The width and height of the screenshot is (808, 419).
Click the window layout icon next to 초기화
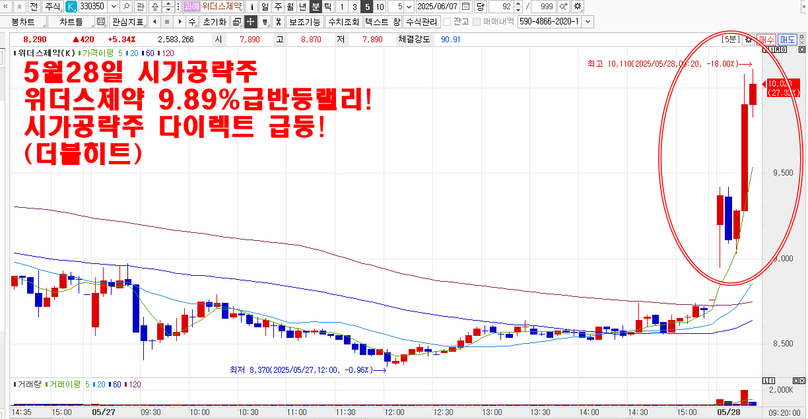[236, 21]
